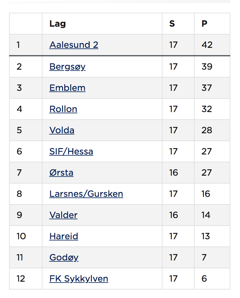The height and width of the screenshot is (298, 240).
Task: Open the Valder team page
Action: click(63, 215)
